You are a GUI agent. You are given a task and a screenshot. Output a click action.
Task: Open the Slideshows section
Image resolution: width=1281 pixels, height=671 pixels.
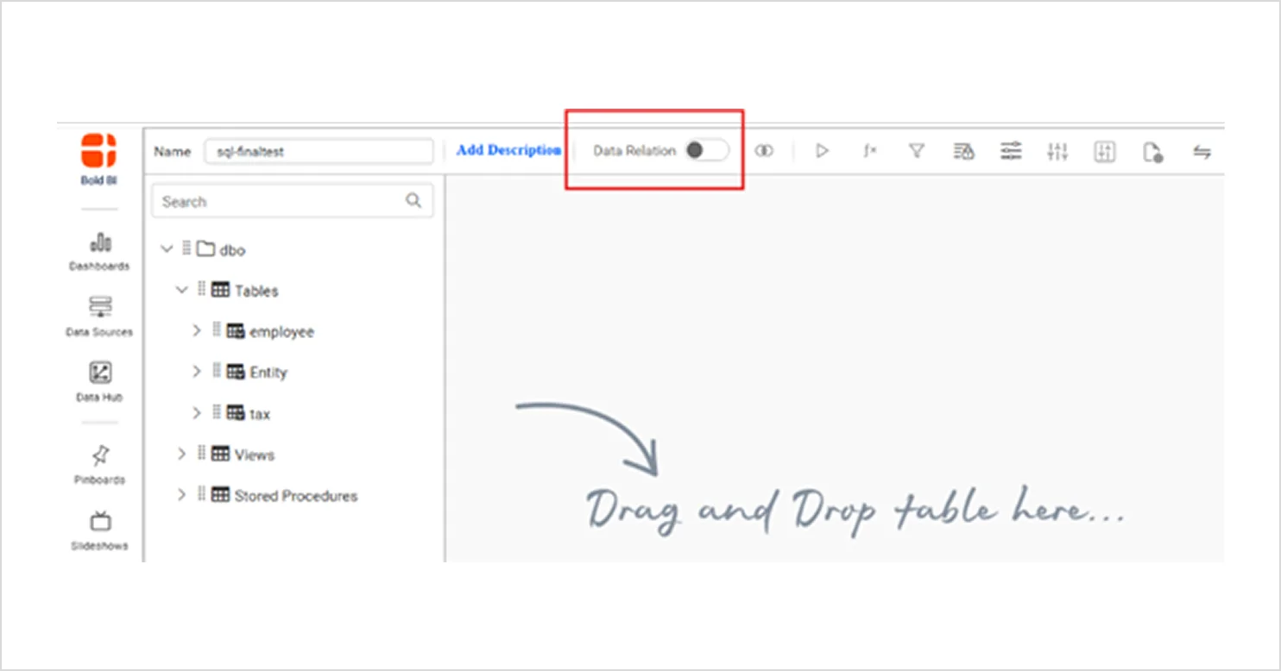point(98,526)
